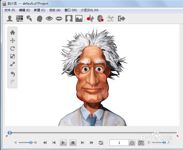Select the head-with-cursor pointer tool
Image resolution: width=183 pixels, height=150 pixels.
[29, 19]
